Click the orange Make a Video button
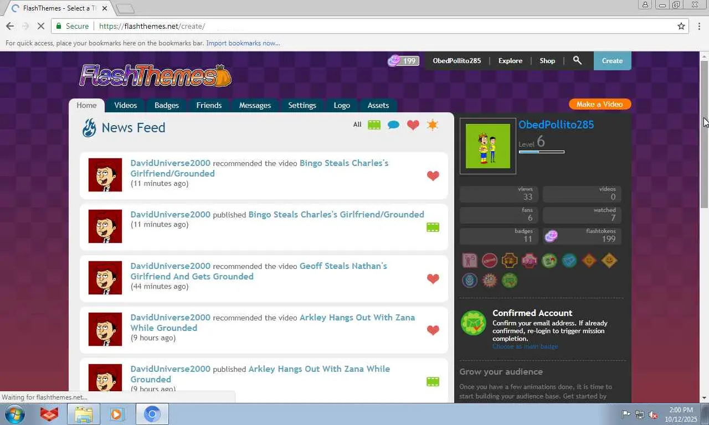The image size is (709, 425). pyautogui.click(x=600, y=104)
